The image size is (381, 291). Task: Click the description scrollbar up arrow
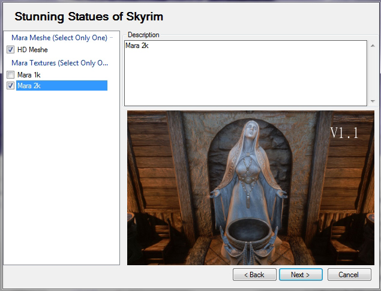[x=373, y=46]
